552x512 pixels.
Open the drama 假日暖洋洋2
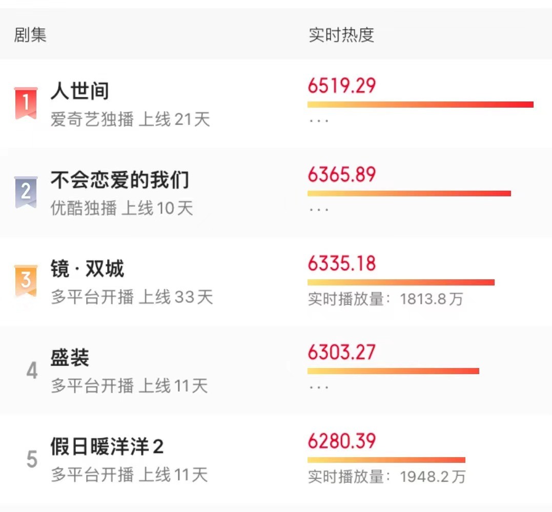pos(107,447)
